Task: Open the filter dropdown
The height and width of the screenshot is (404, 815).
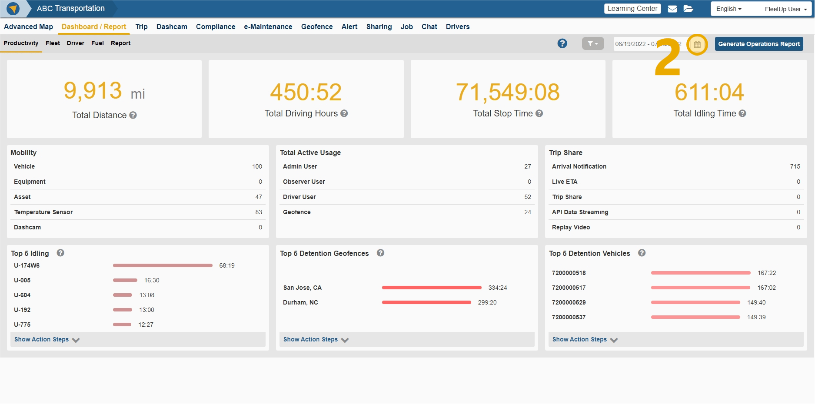Action: tap(592, 43)
